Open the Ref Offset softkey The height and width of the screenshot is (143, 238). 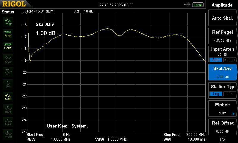click(222, 127)
